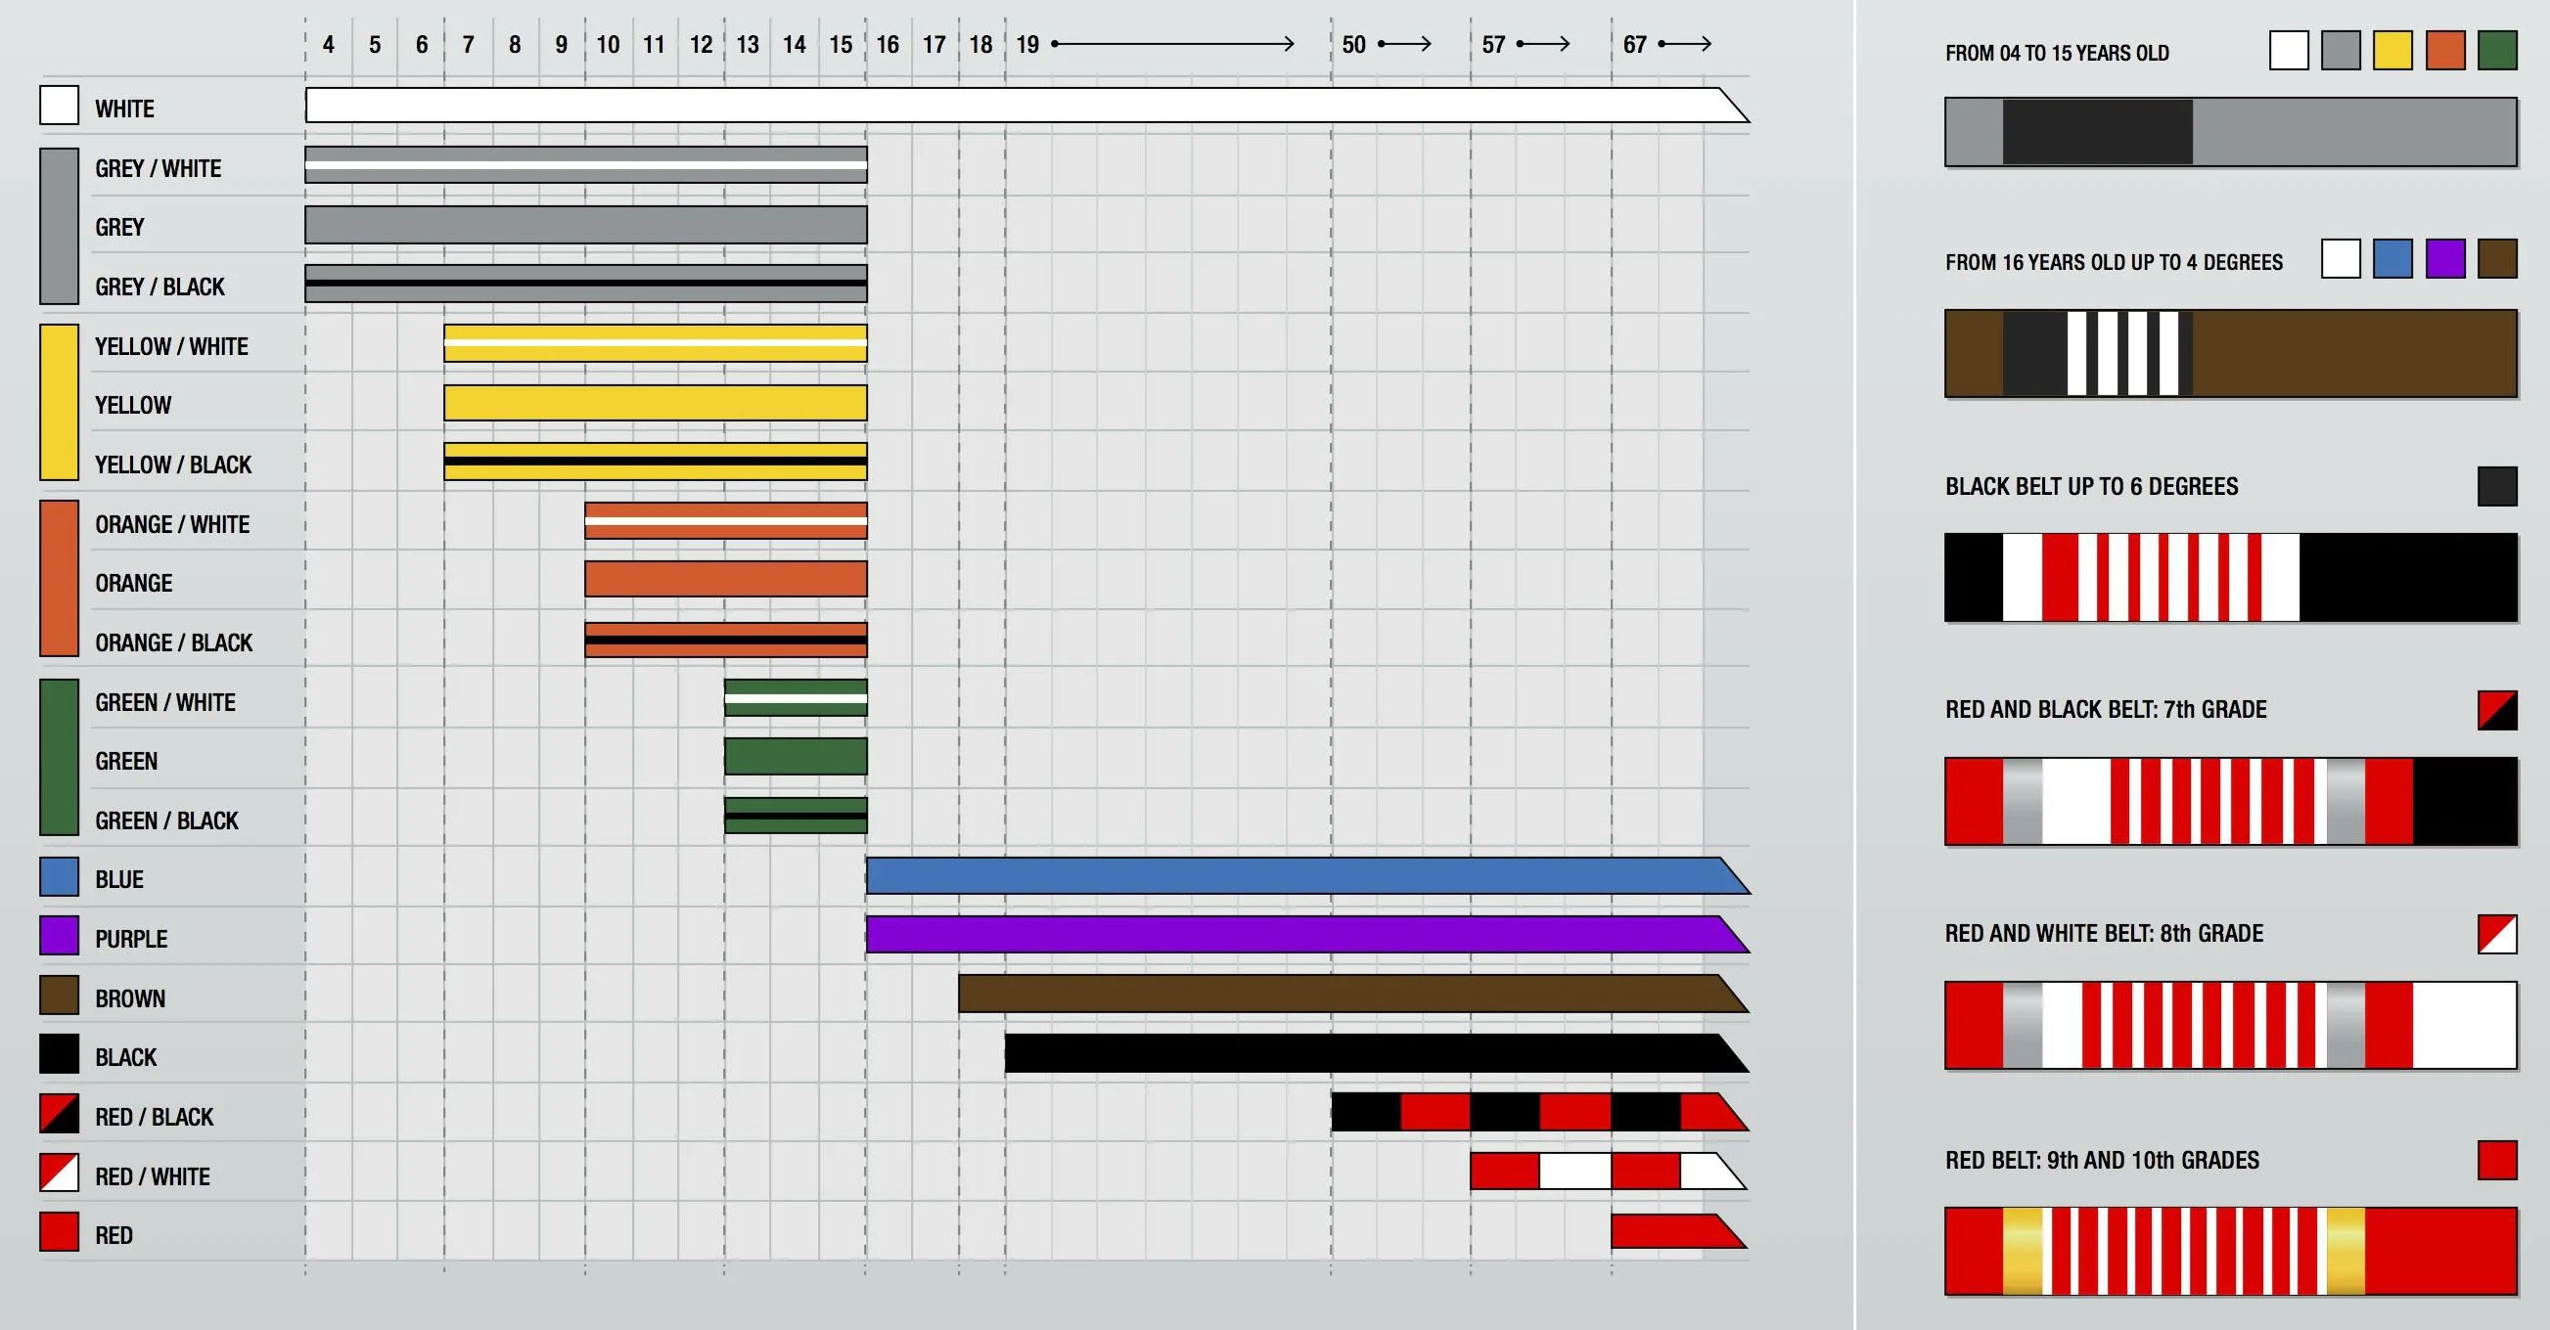Click the BROWN belt timeline bar
This screenshot has height=1330, width=2550.
pyautogui.click(x=1353, y=994)
